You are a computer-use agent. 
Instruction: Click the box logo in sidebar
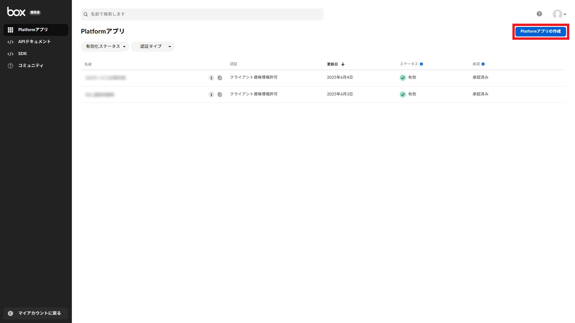point(16,12)
